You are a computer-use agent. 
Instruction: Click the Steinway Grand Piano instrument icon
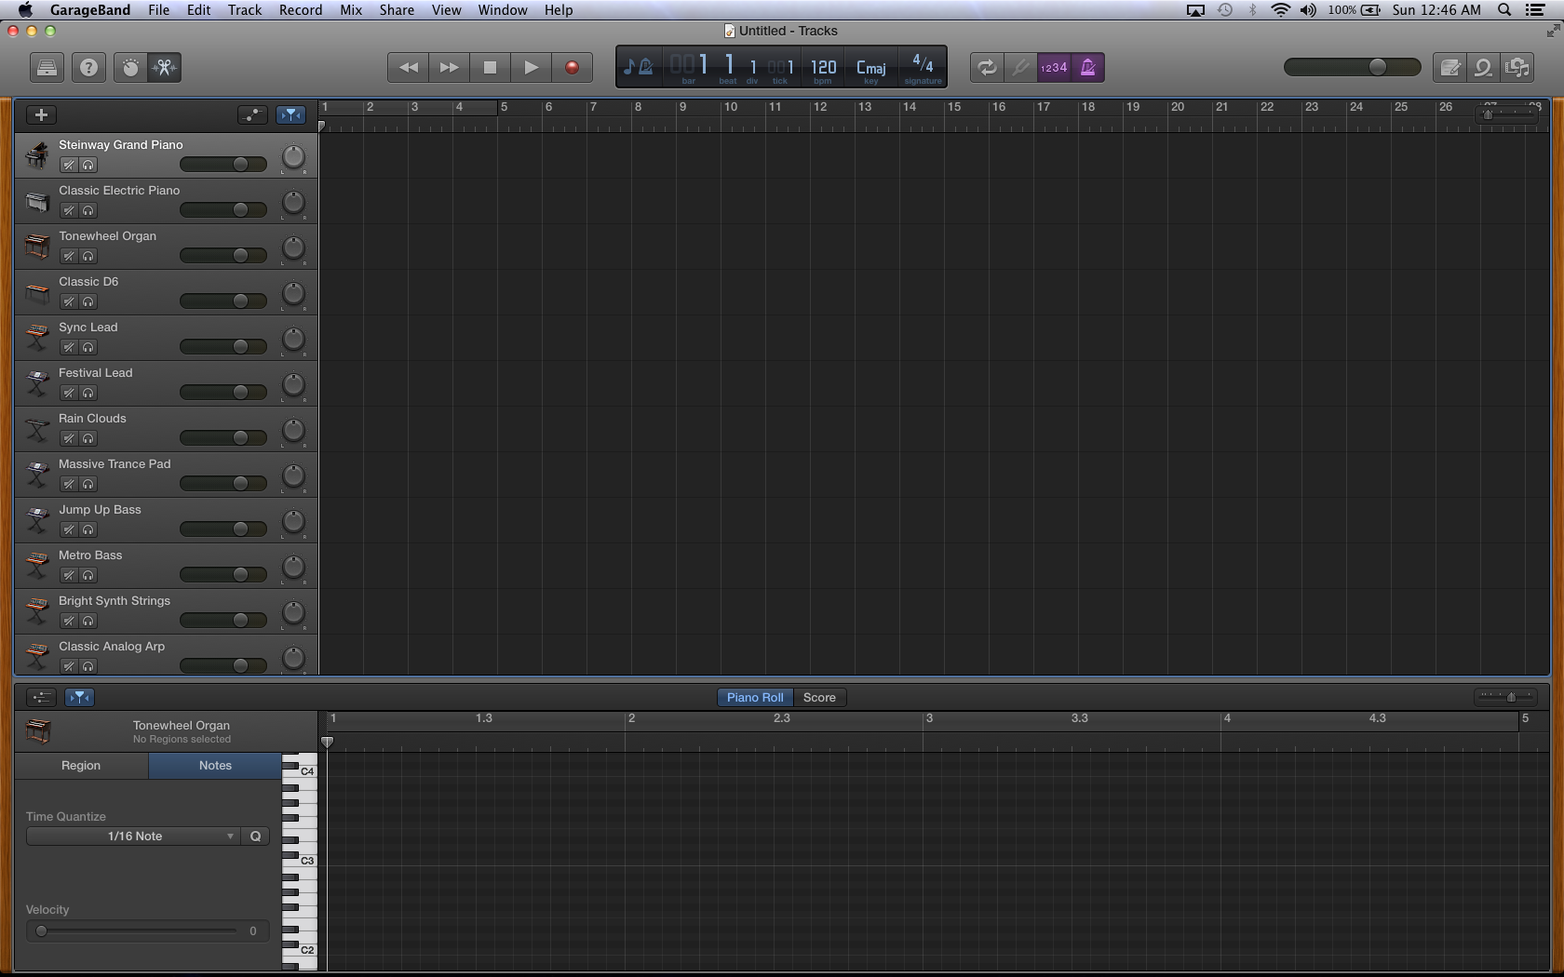point(36,155)
